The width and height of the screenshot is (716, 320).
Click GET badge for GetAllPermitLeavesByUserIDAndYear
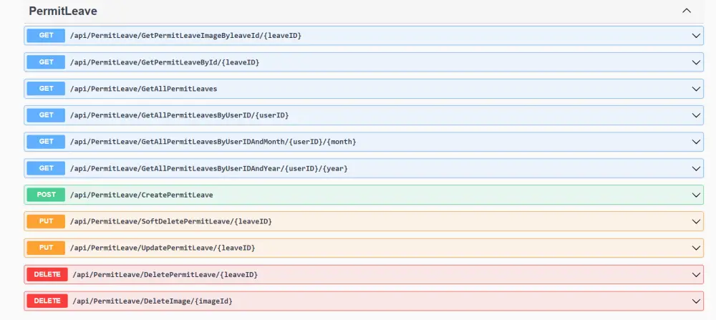[x=46, y=168]
